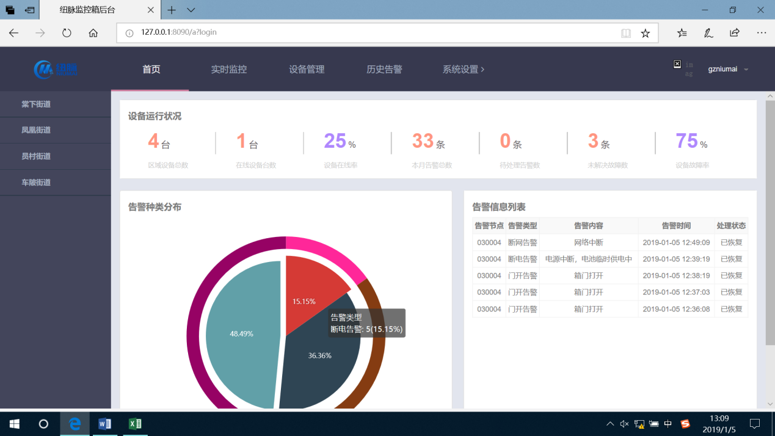Click the share icon in the browser toolbar

click(x=734, y=33)
